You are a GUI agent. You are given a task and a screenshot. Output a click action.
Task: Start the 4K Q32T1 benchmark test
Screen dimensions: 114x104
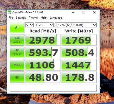pos(17,52)
